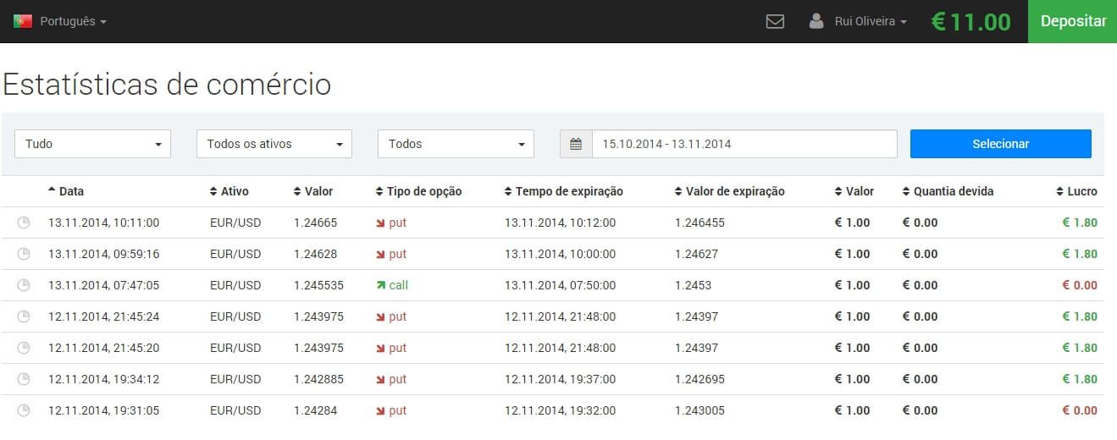
Task: Click put arrow icon in 09:59:16 row
Action: pos(380,254)
